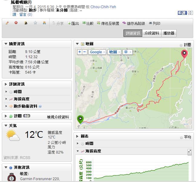Click the award ribbon icon in toolbar
This screenshot has height=182, width=196.
tap(44, 23)
